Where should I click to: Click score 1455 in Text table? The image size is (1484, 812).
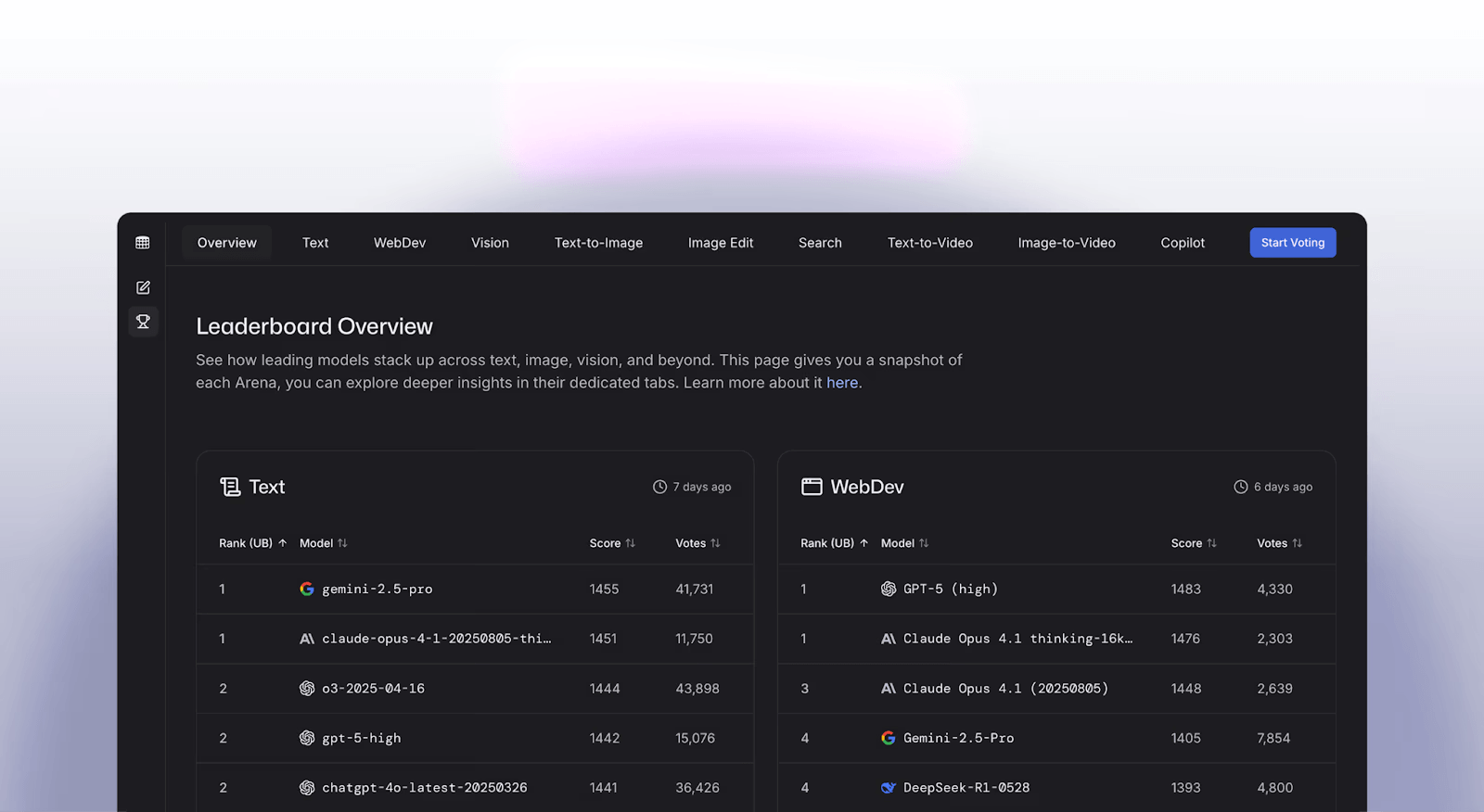click(x=604, y=590)
